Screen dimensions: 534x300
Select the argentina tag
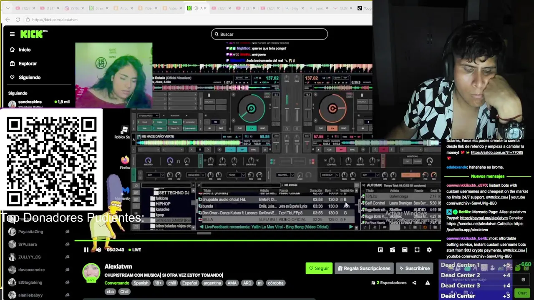212,283
